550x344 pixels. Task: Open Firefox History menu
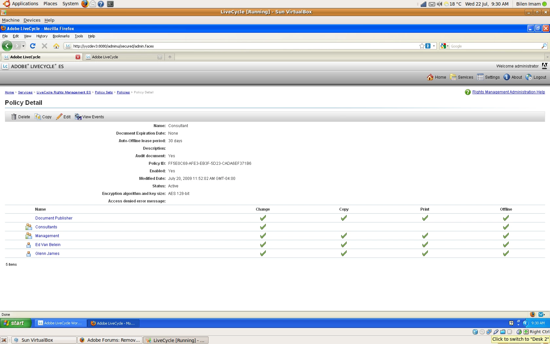(42, 36)
